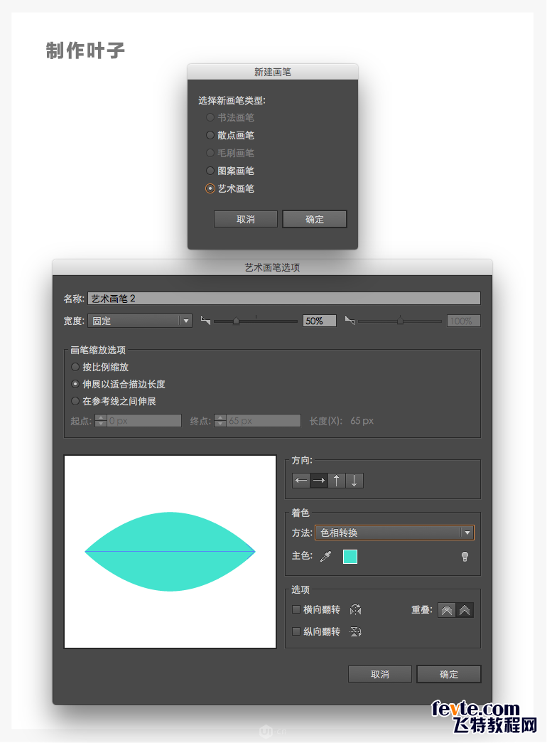This screenshot has width=547, height=743.
Task: Select the downward direction arrow
Action: 354,481
